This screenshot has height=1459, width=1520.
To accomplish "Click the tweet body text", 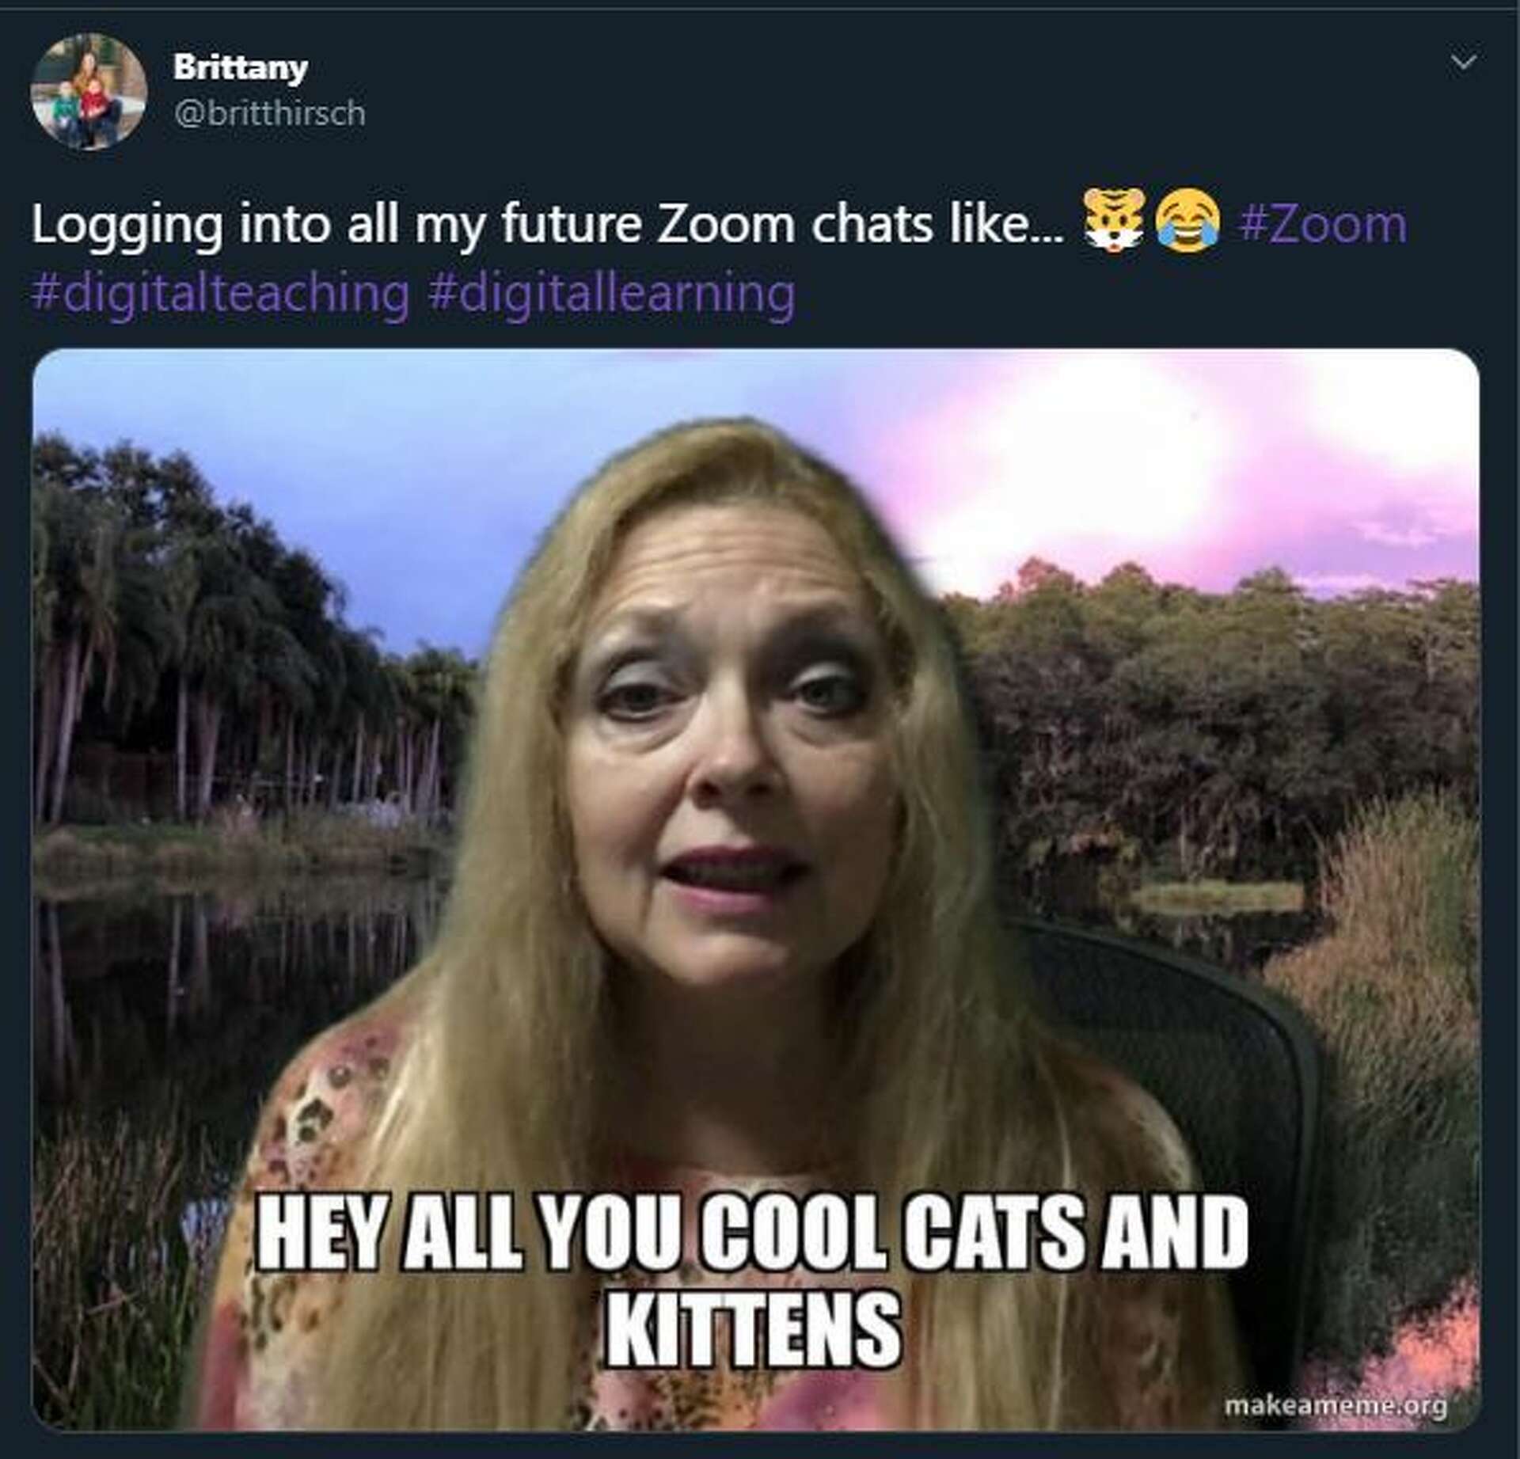I will click(x=475, y=227).
